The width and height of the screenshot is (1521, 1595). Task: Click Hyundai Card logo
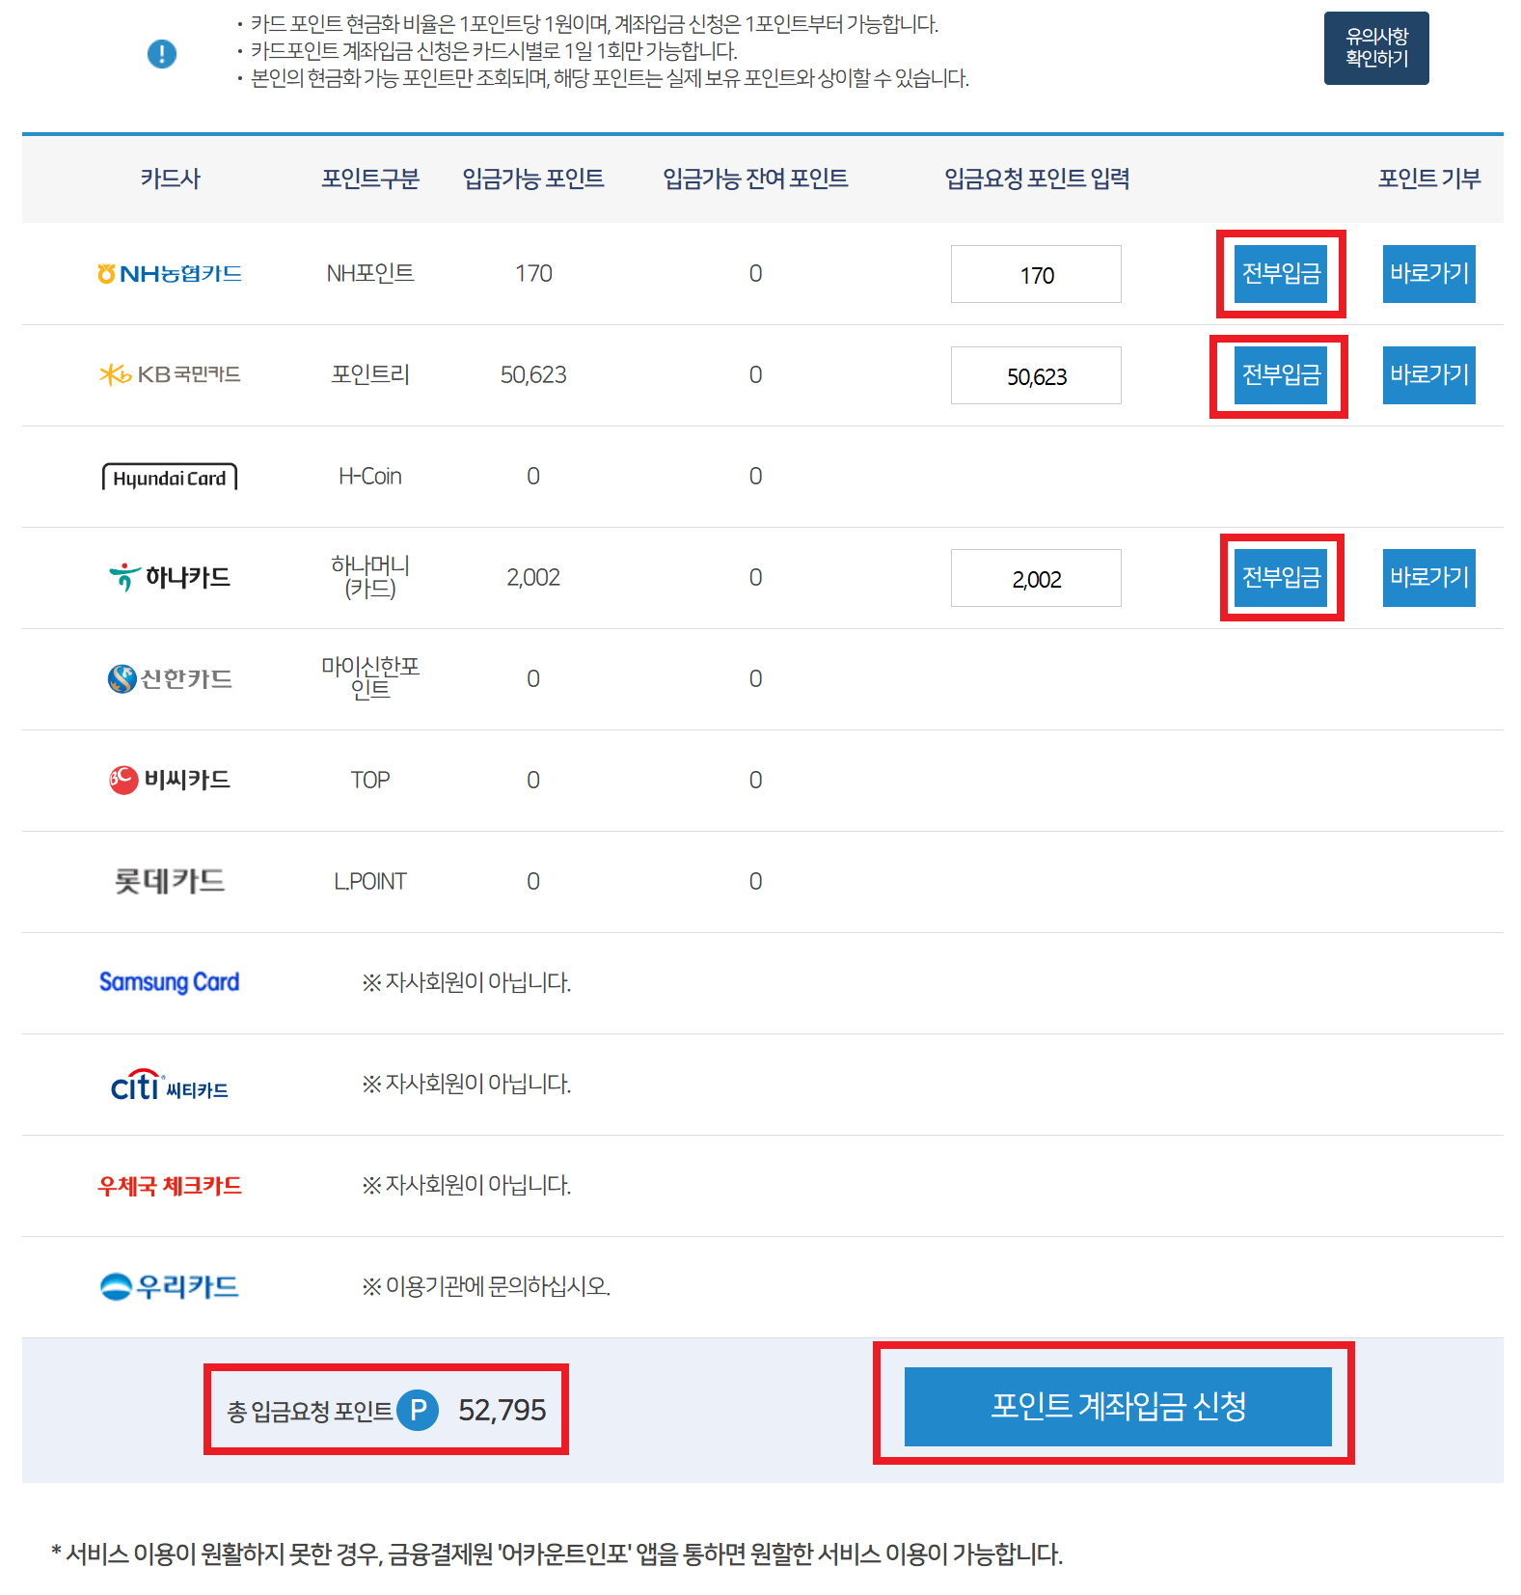coord(170,477)
